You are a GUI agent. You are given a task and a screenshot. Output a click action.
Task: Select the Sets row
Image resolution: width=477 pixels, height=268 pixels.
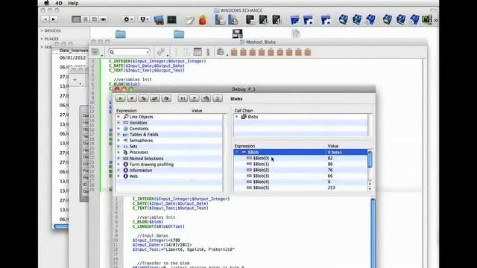169,147
